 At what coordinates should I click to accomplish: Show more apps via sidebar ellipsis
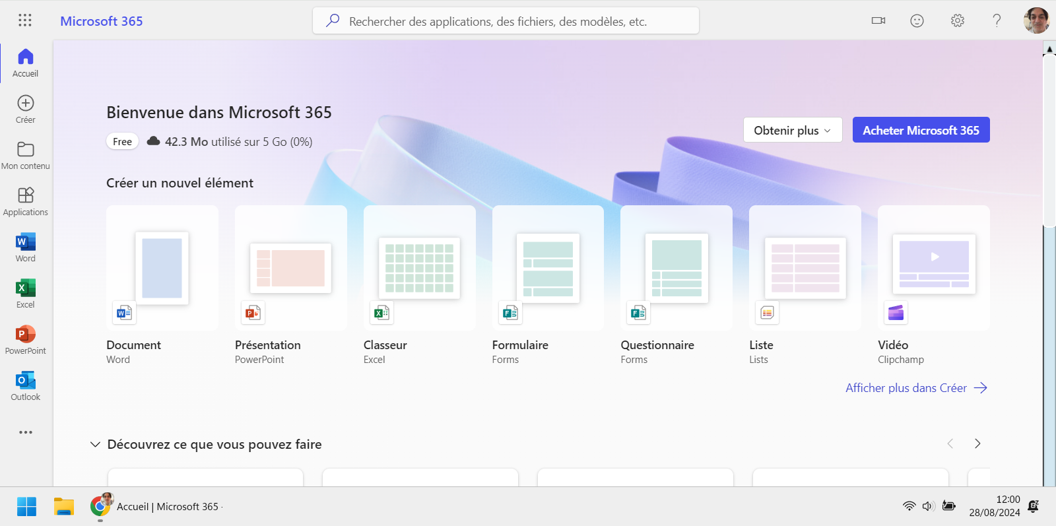(x=26, y=432)
